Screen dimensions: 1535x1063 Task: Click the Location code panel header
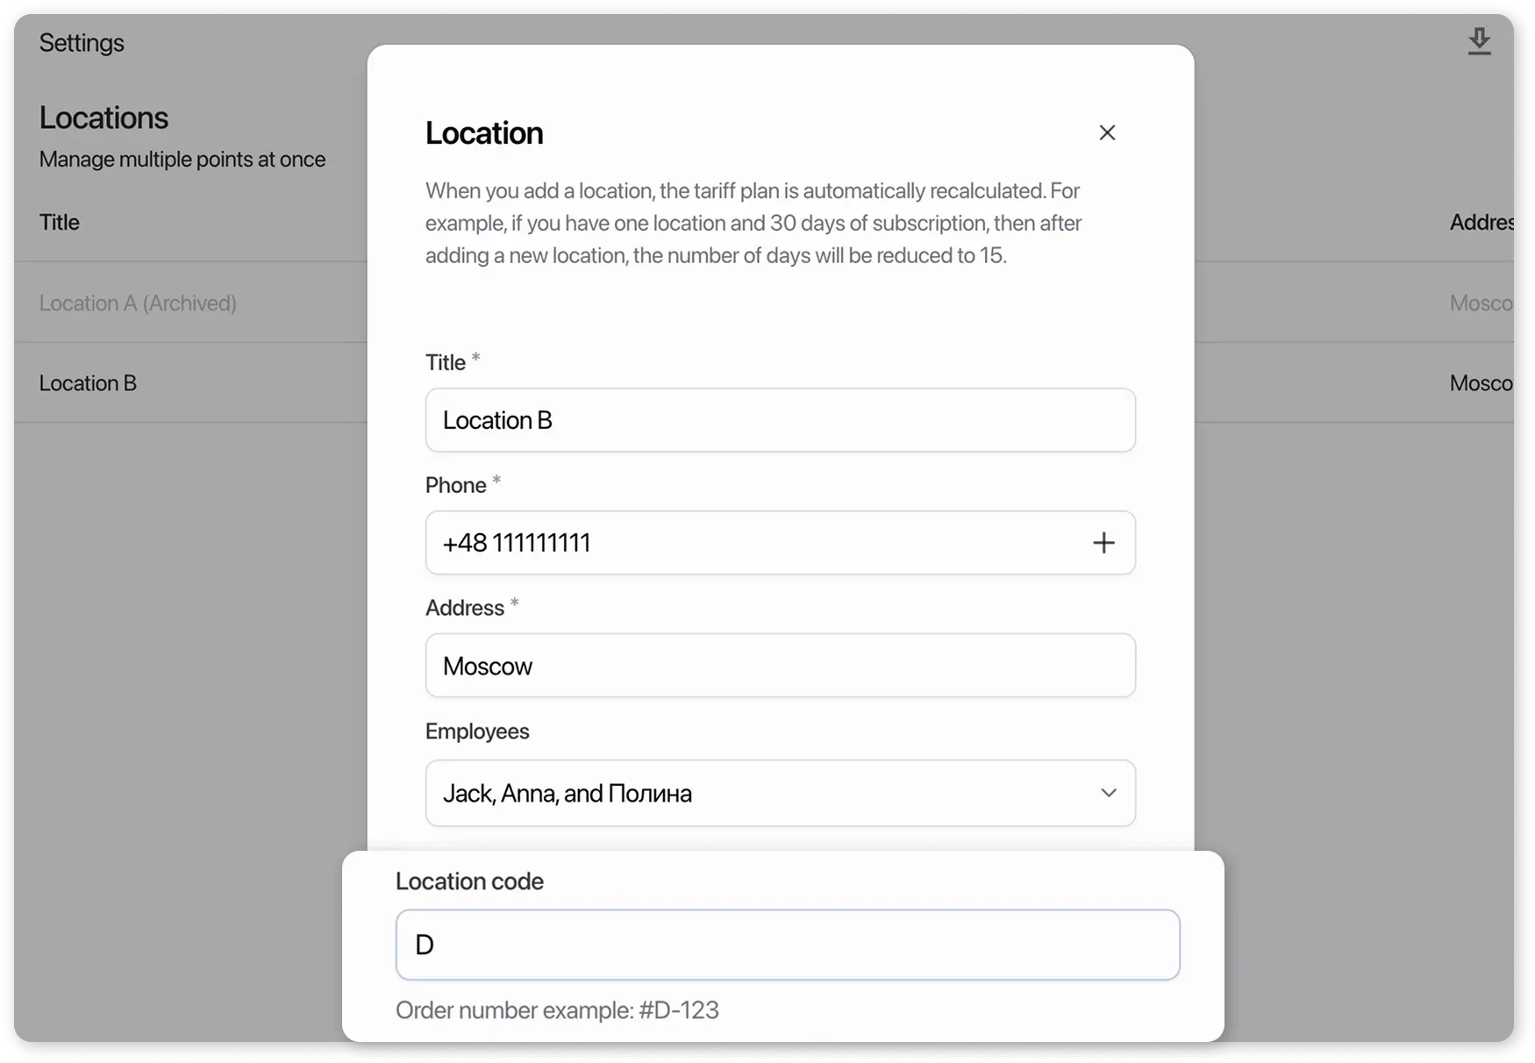click(x=470, y=881)
